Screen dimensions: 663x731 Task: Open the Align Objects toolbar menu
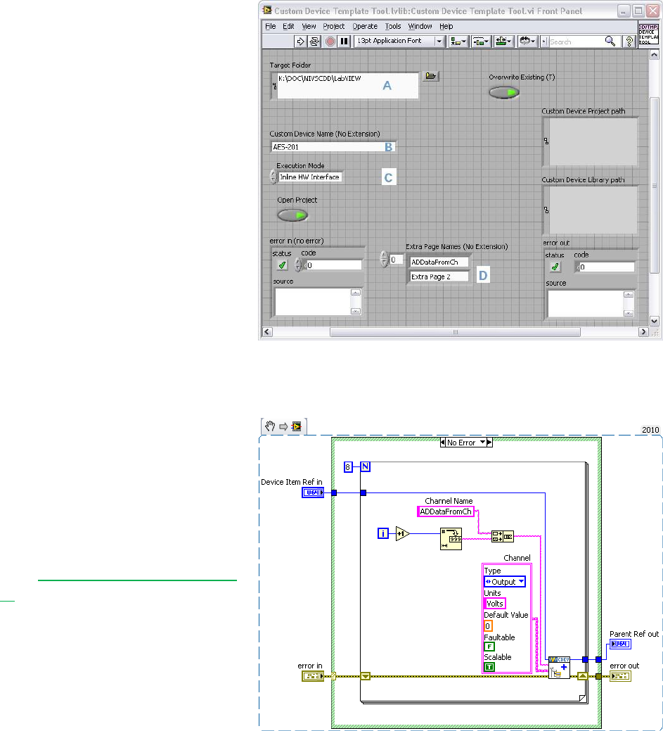tap(458, 42)
